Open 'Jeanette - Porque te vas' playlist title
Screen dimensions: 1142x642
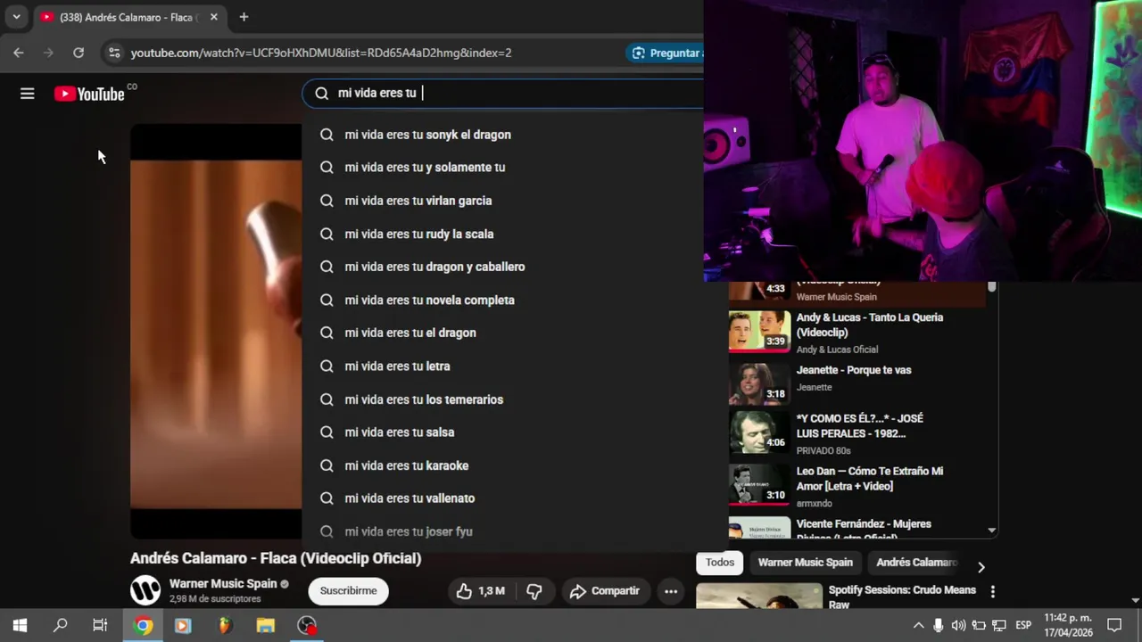(854, 370)
